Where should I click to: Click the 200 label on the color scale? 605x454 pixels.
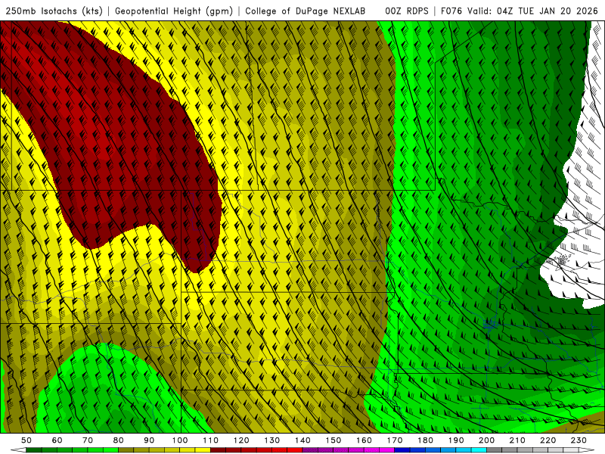click(x=486, y=440)
